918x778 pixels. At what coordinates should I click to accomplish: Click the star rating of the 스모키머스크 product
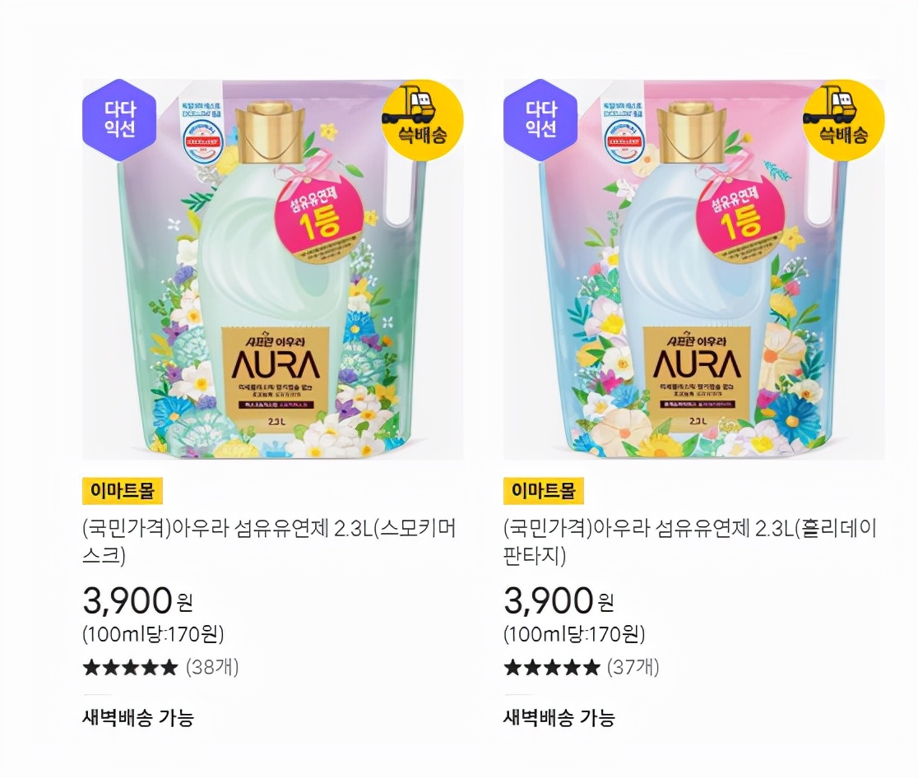[x=130, y=667]
